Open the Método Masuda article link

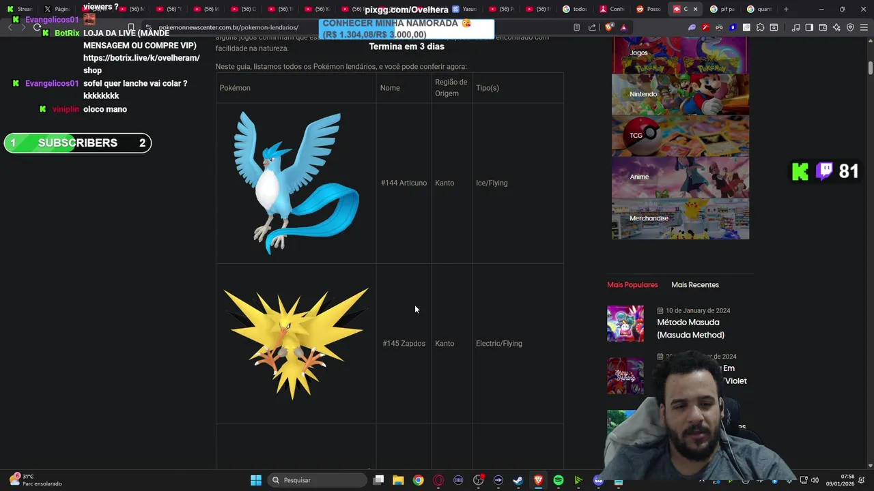coord(690,329)
